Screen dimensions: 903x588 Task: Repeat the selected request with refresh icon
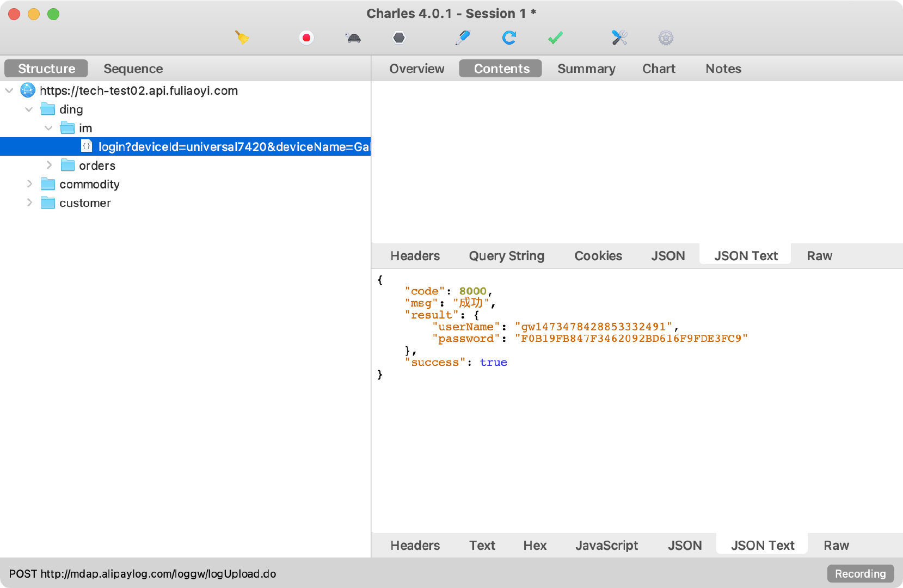point(509,38)
